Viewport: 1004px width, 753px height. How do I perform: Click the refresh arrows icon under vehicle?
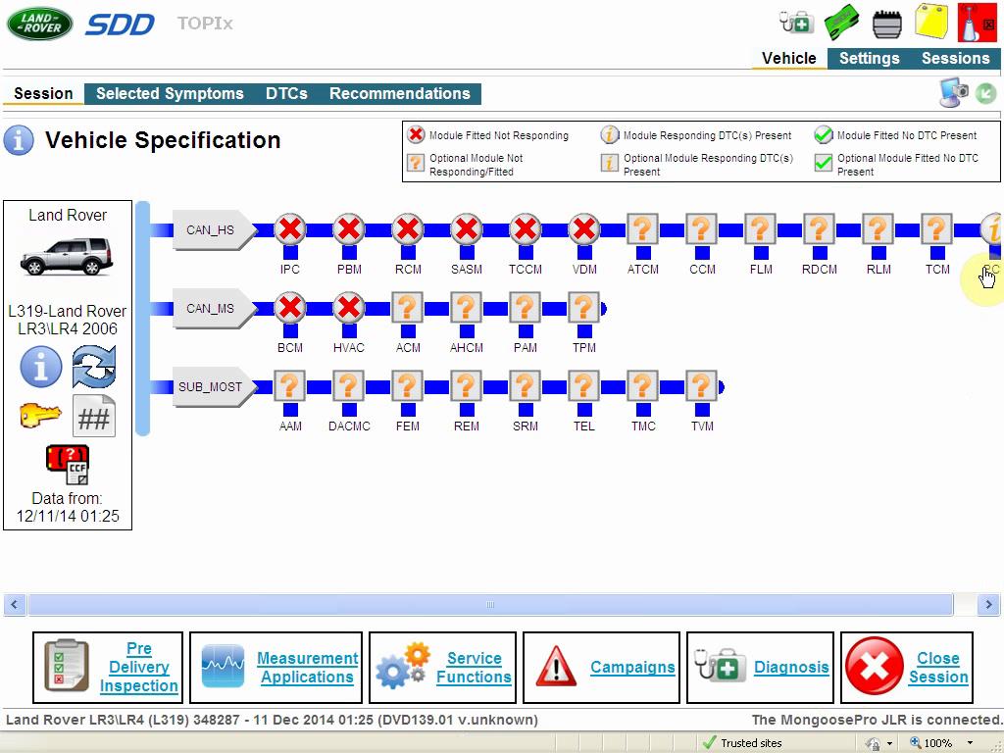94,368
